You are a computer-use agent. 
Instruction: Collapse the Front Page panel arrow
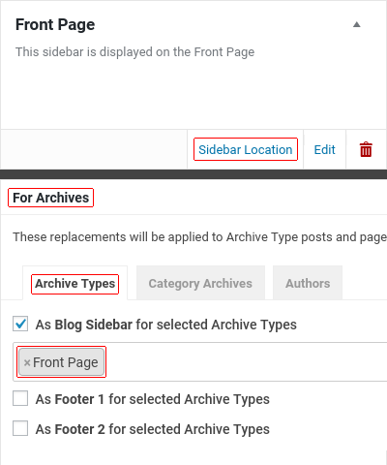tap(356, 24)
